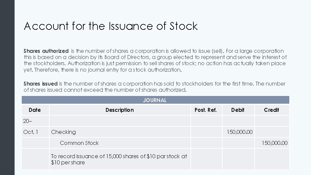
Task: Click the Credit column header
Action: pyautogui.click(x=271, y=110)
